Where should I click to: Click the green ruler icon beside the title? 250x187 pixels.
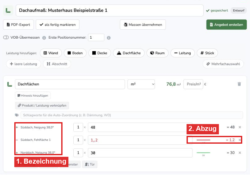coord(8,11)
